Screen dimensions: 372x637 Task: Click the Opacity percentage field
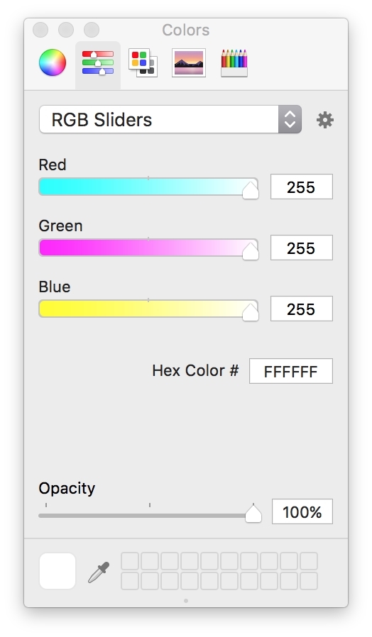click(x=302, y=511)
